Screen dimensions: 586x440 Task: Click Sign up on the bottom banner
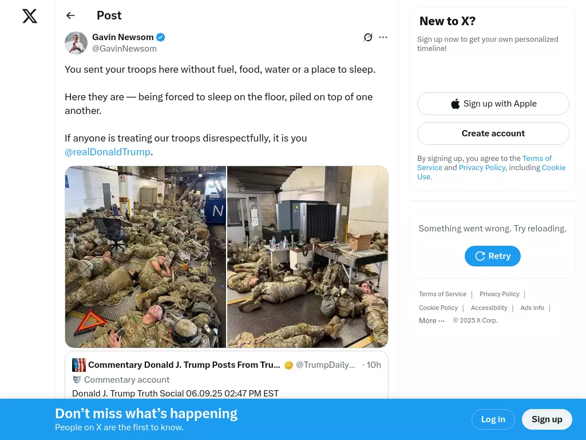547,419
